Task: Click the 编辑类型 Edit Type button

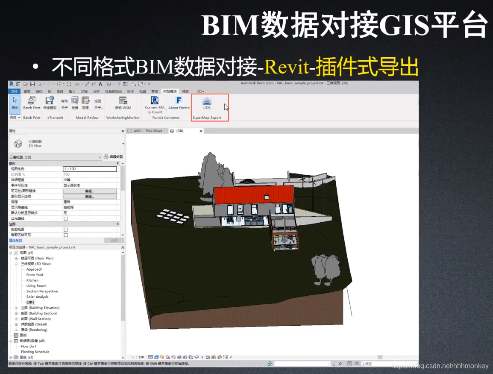Action: click(113, 156)
